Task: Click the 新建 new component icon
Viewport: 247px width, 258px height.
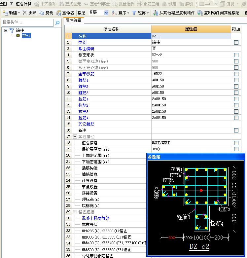Action: click(x=5, y=13)
